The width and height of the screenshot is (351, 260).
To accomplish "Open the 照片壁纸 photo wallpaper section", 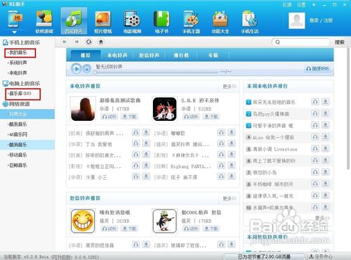I will (x=103, y=22).
